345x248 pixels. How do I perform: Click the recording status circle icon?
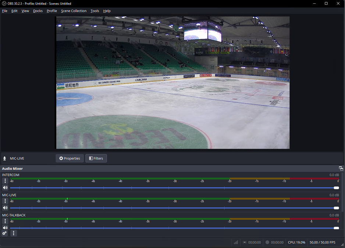point(267,242)
